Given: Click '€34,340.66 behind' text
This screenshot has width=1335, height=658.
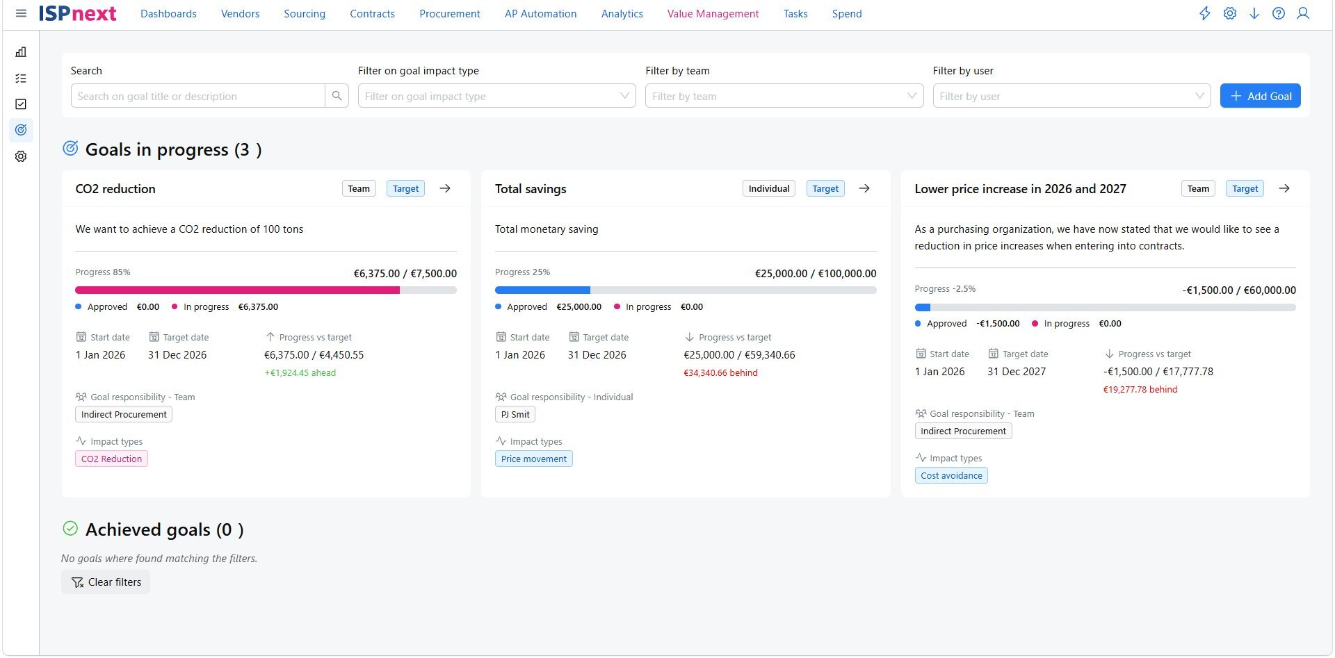Looking at the screenshot, I should point(721,373).
